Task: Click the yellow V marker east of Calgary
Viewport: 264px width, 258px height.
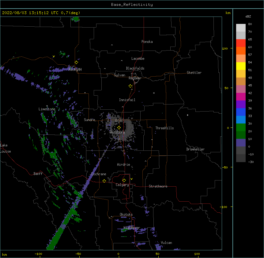Action: pos(131,179)
